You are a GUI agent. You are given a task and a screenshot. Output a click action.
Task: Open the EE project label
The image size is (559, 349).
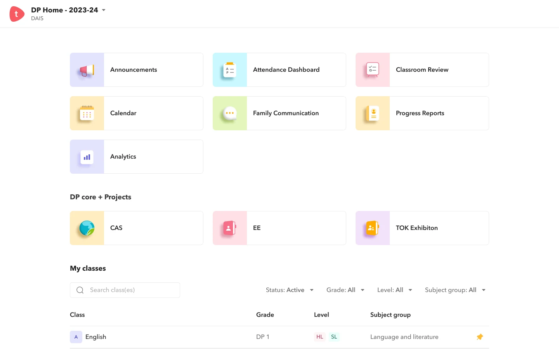257,228
